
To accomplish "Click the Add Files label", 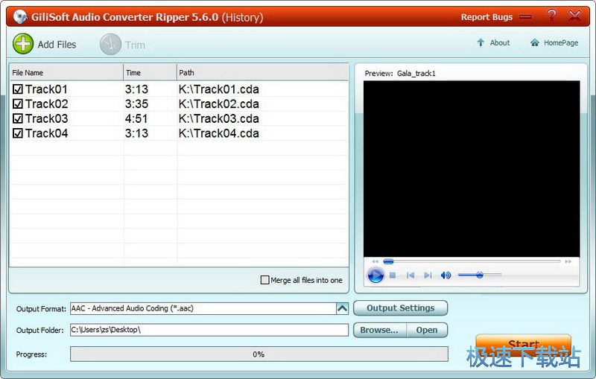I will 57,45.
